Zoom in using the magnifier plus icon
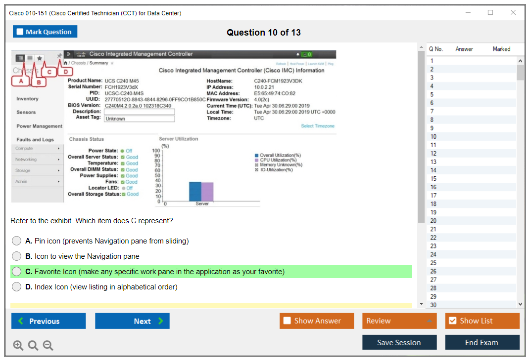532x363 pixels. point(18,346)
